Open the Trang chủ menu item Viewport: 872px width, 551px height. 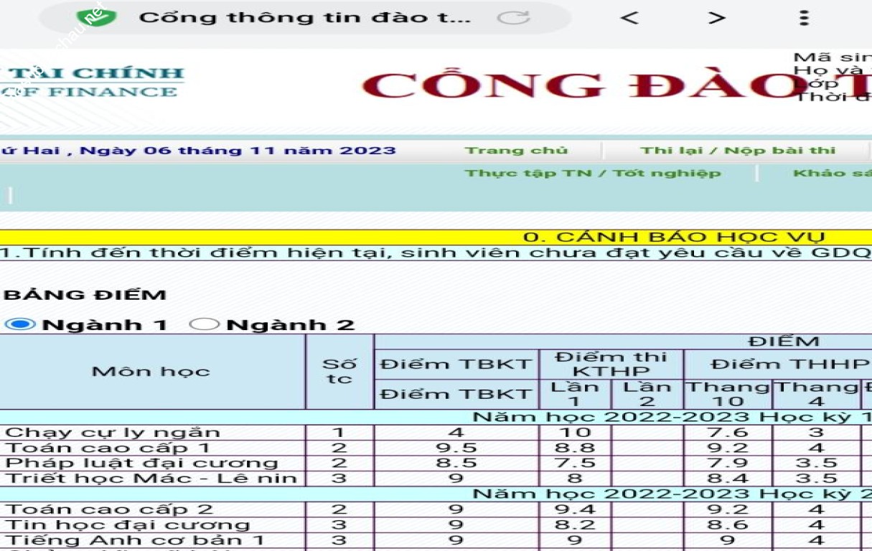[x=516, y=150]
